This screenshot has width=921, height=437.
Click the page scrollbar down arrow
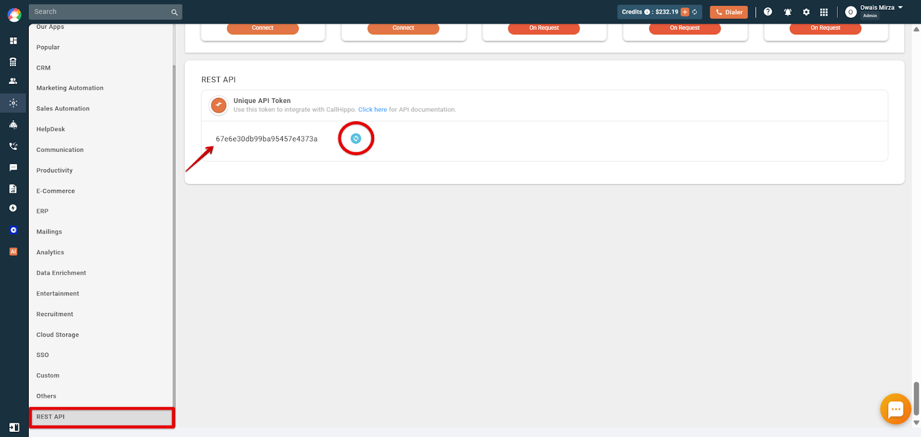click(916, 423)
